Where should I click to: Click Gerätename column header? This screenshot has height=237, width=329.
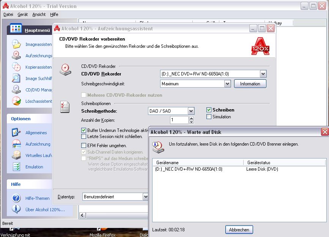pyautogui.click(x=198, y=163)
